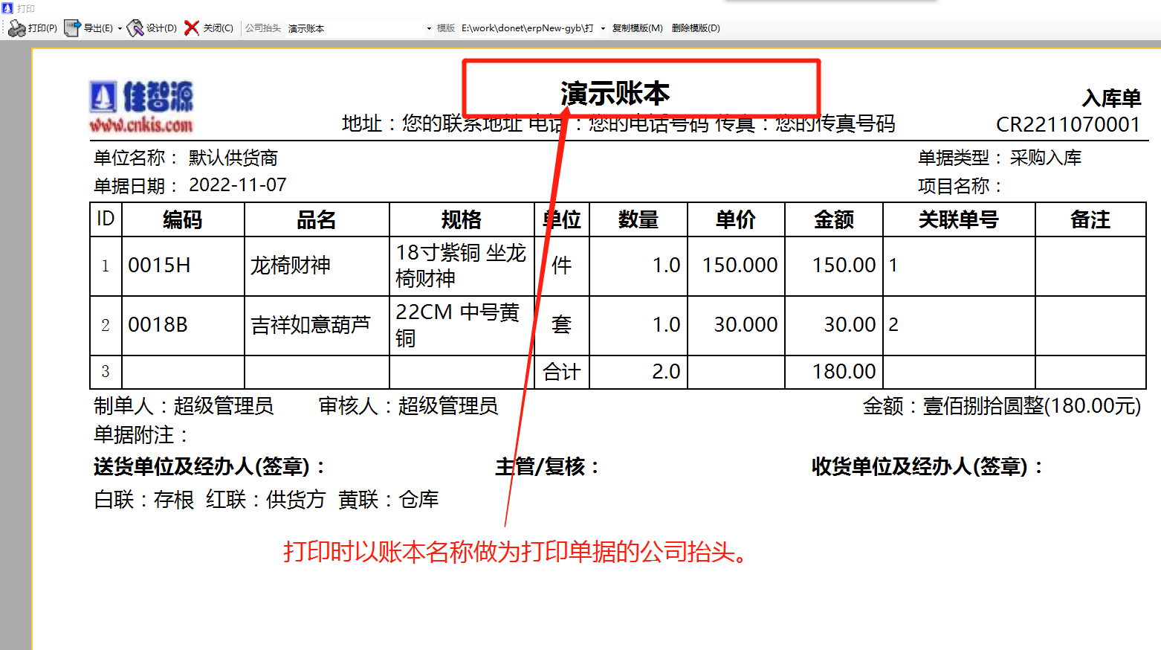Click the printer graphic inside 打印 button
Screen dimensions: 1161x650
(x=19, y=28)
